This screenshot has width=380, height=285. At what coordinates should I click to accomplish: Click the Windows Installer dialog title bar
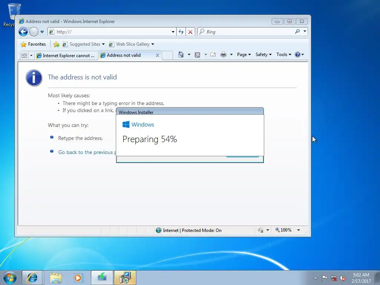[190, 112]
